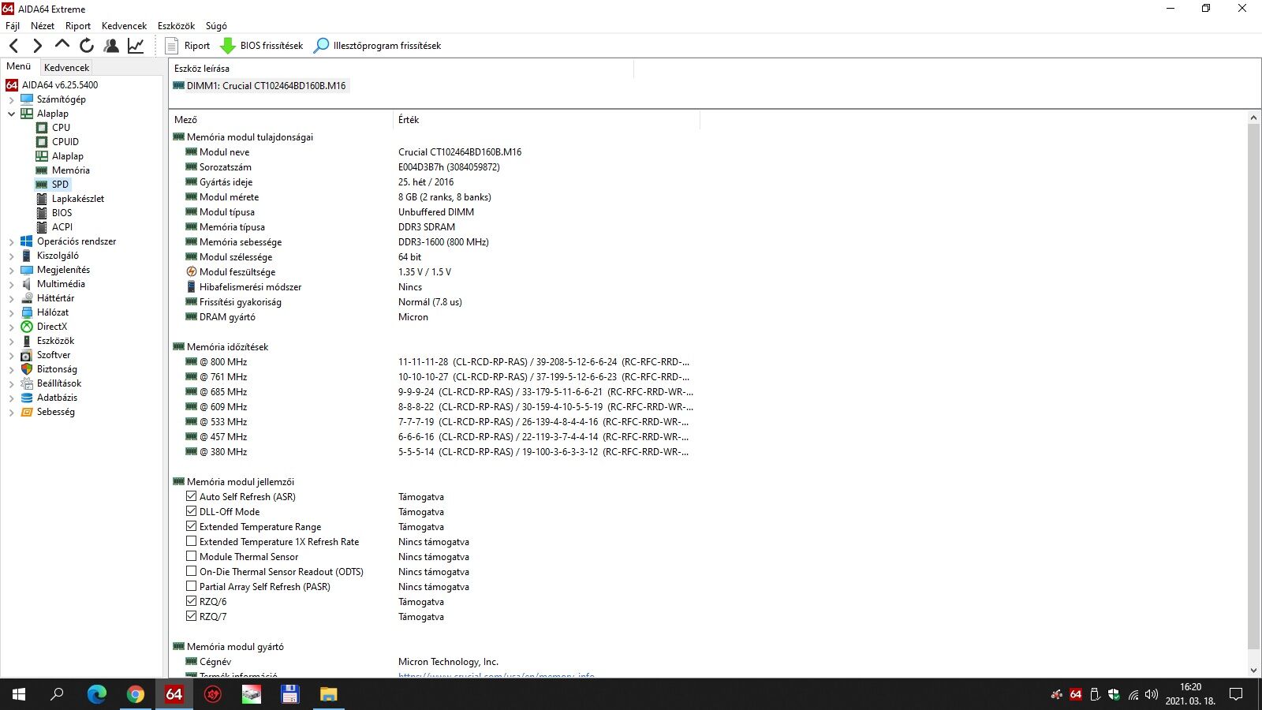
Task: Switch to the Kedvencek sidebar tab
Action: click(x=66, y=68)
